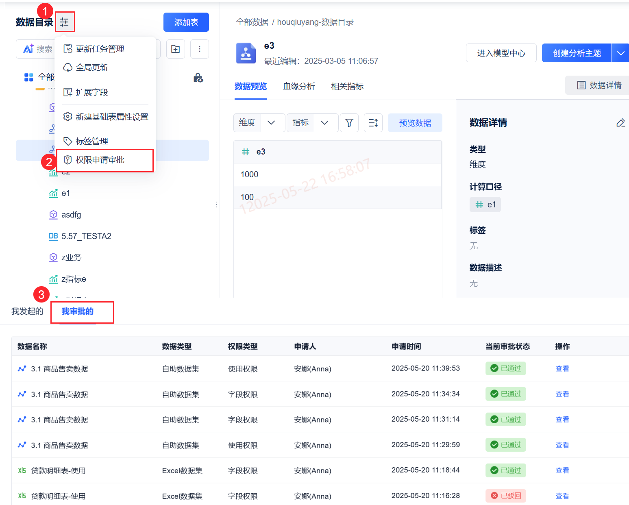
Task: Click the 申请时间 column header
Action: pyautogui.click(x=406, y=346)
